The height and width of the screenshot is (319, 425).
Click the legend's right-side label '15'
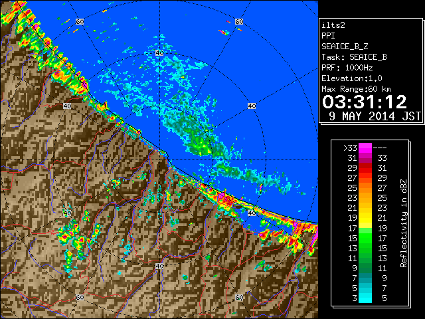382,248
